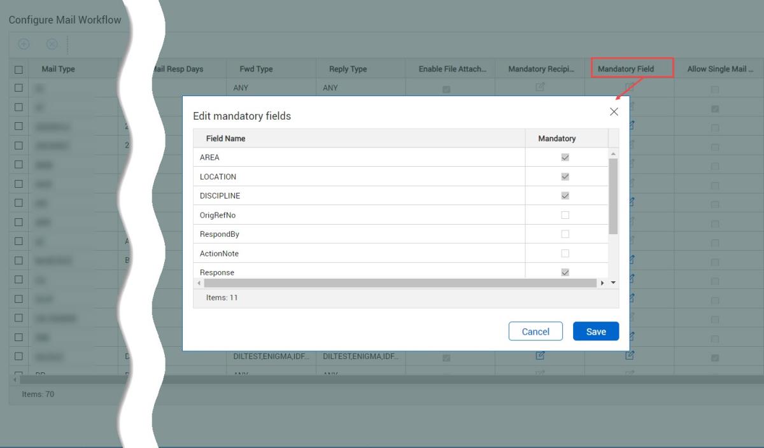Click the Remove (circled X) toolbar icon
The image size is (764, 448).
pos(52,45)
